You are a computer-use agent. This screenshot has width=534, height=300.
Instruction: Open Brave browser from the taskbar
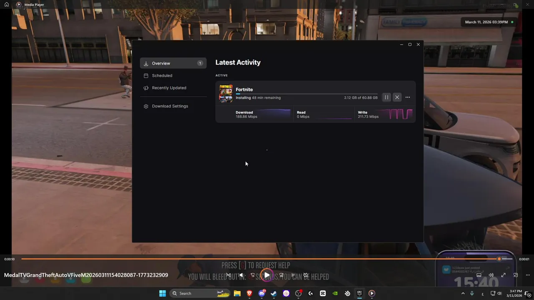249,293
